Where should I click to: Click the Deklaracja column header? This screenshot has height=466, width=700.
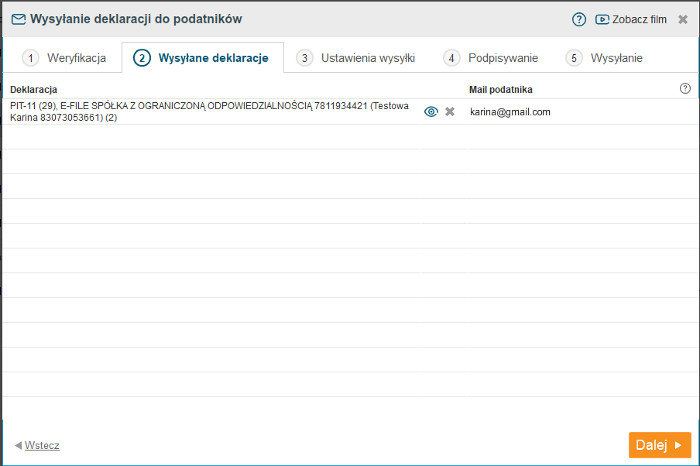[34, 90]
